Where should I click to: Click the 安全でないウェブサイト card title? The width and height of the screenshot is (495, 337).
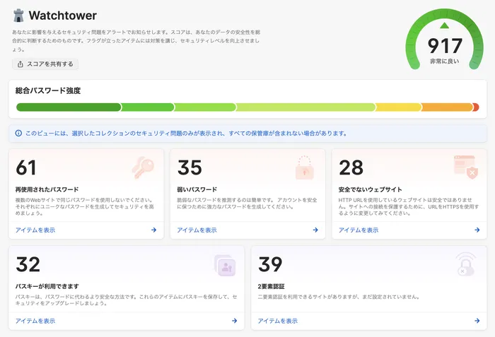pyautogui.click(x=371, y=189)
